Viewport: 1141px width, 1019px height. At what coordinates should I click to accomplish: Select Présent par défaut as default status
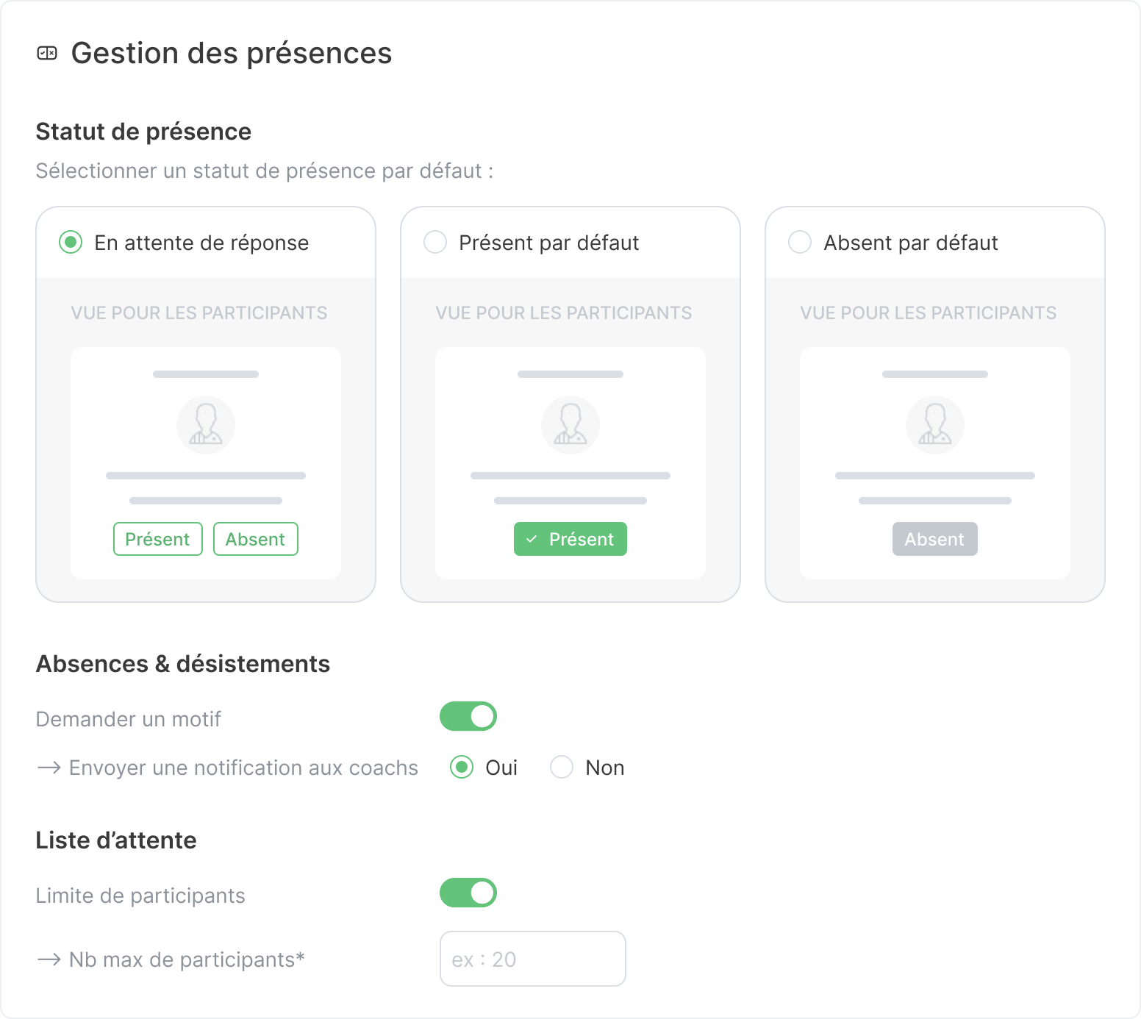pos(435,243)
